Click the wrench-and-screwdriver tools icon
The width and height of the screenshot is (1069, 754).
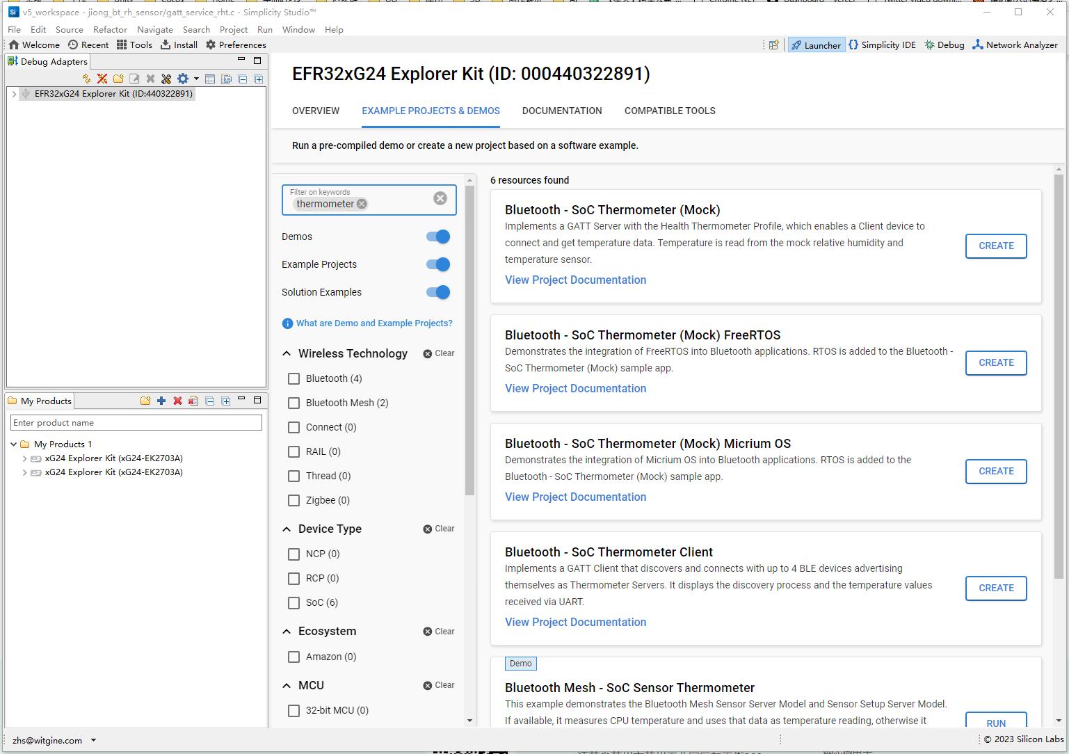166,79
